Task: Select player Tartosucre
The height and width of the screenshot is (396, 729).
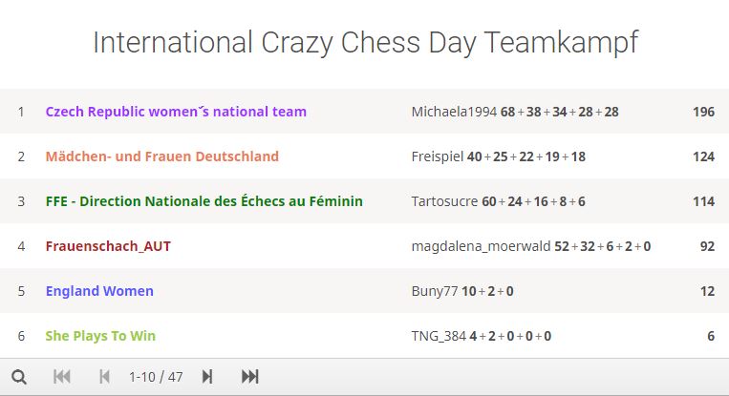Action: click(x=444, y=201)
